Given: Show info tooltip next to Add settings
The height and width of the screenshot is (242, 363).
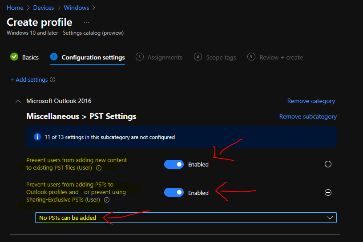Looking at the screenshot, I should tap(52, 80).
